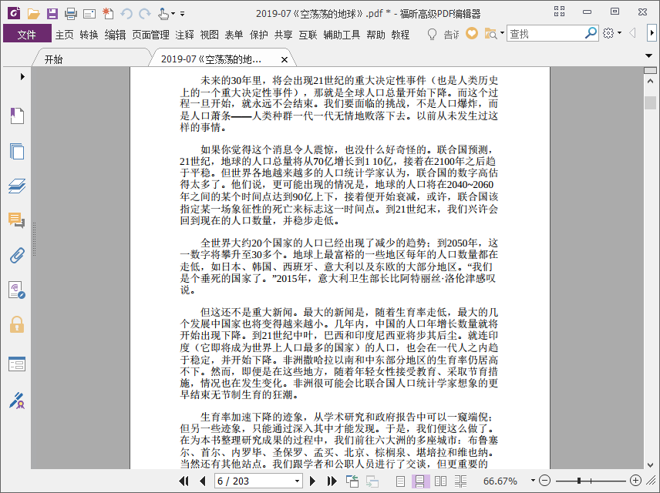Click the page number box 6 / 203
The image size is (660, 493).
[x=254, y=481]
